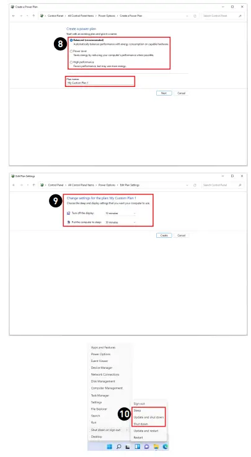The width and height of the screenshot is (251, 457).
Task: Click the Plan name text field
Action: pyautogui.click(x=100, y=83)
